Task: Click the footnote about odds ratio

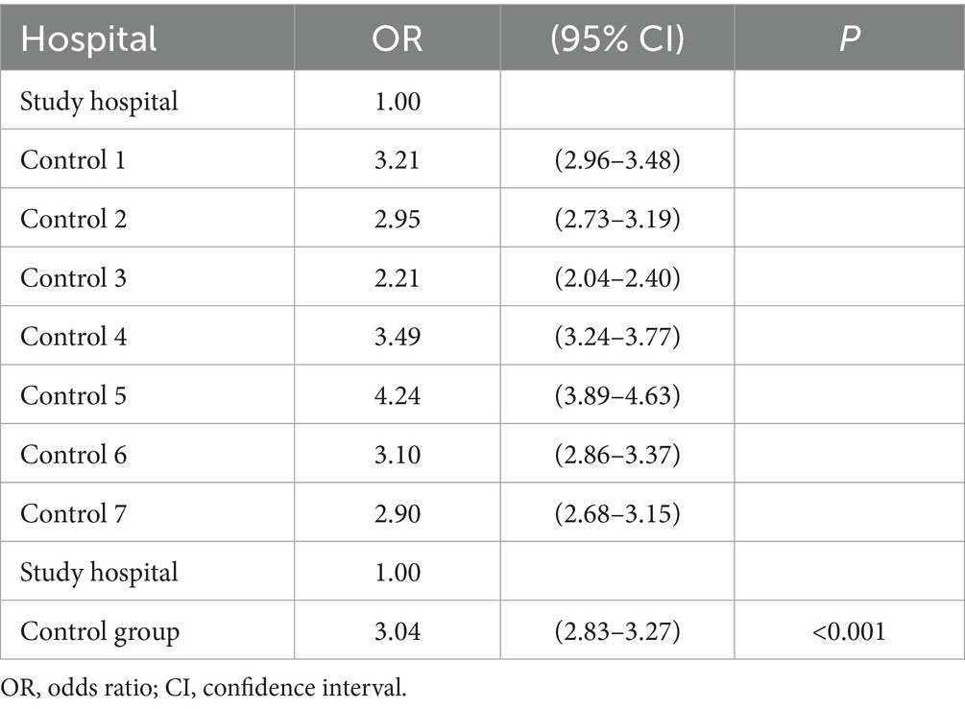Action: pos(204,688)
